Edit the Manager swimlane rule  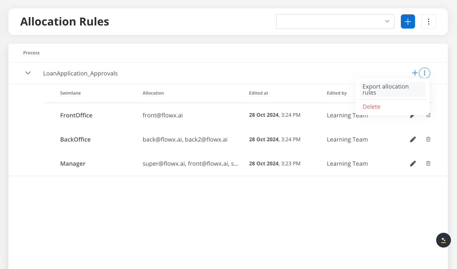pyautogui.click(x=413, y=163)
